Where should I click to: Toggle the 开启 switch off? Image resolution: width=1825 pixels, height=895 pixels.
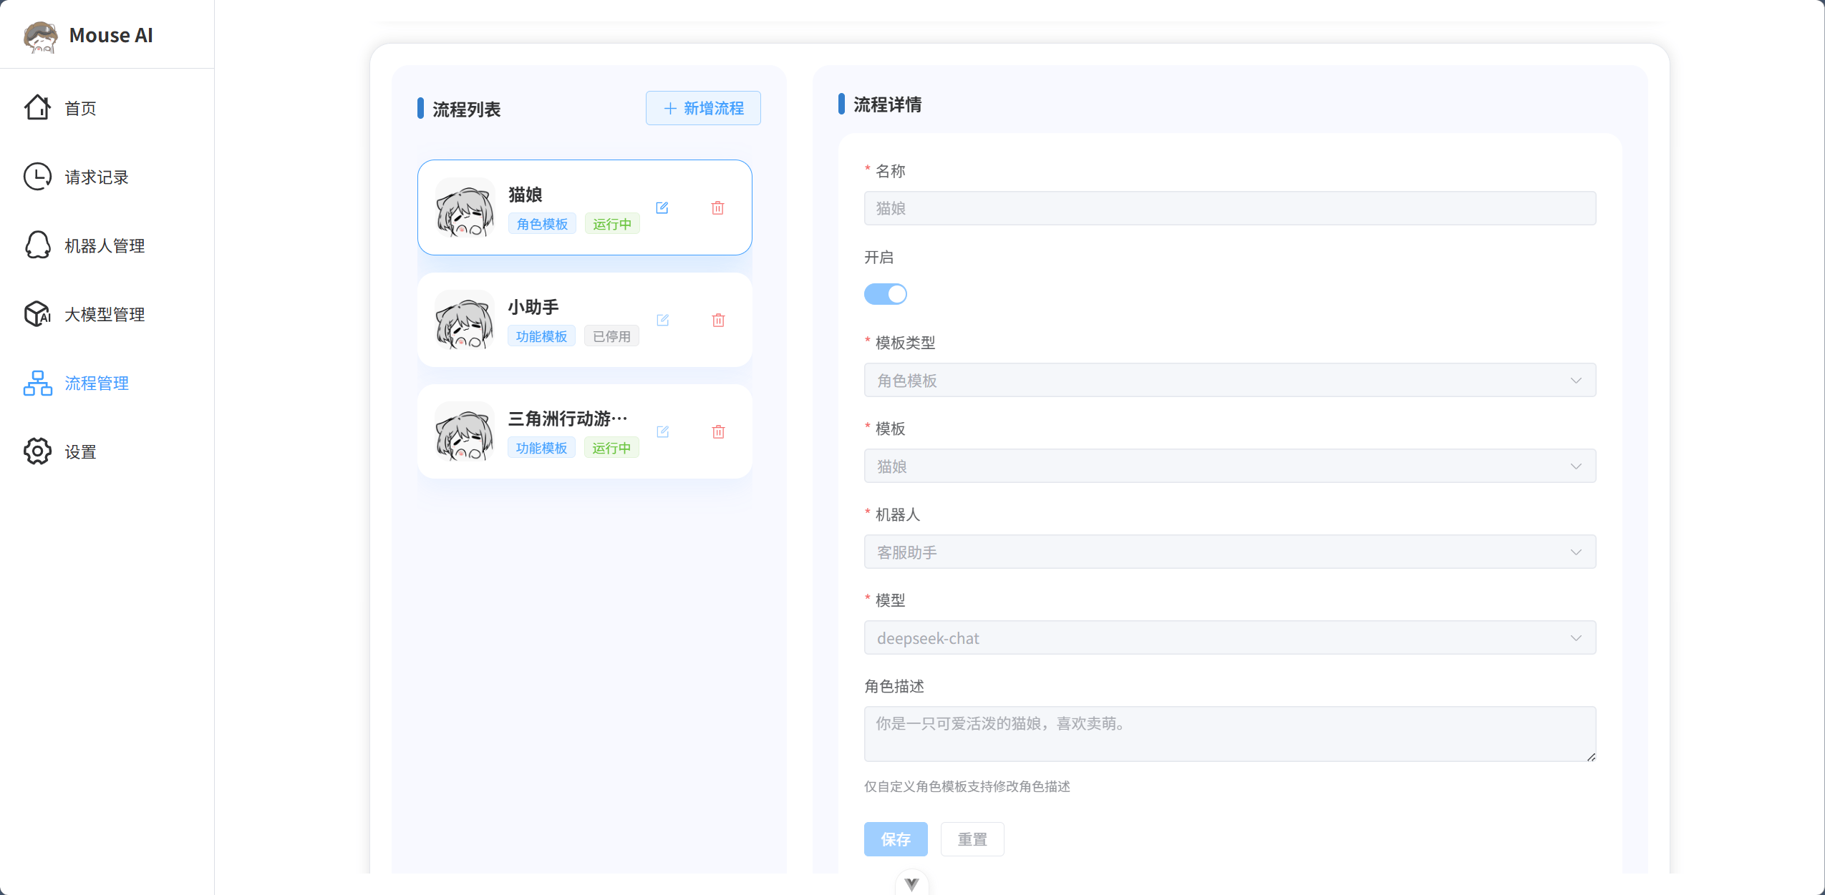pyautogui.click(x=885, y=294)
